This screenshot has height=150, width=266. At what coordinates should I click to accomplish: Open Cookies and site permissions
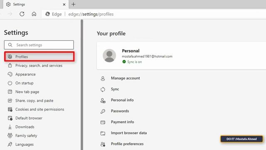pos(40,109)
